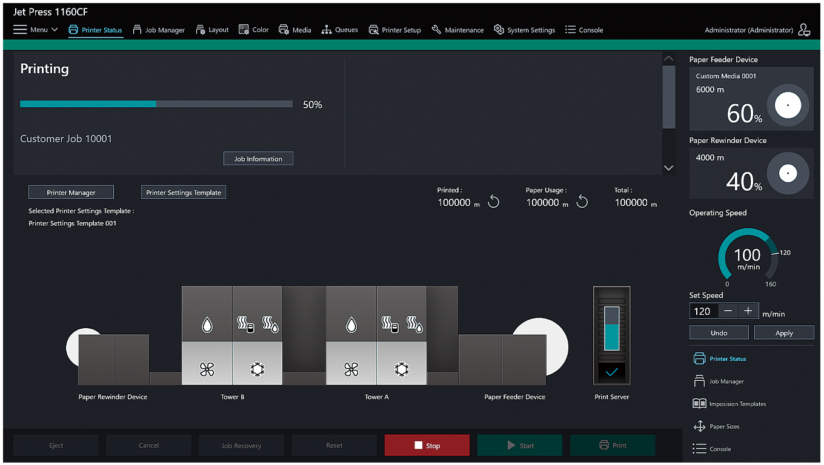Click the Print Server status checkmark
824x465 pixels.
click(611, 372)
